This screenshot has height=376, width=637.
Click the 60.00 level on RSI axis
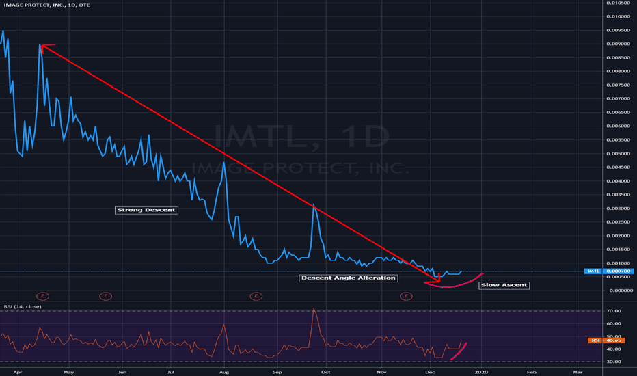click(x=614, y=323)
